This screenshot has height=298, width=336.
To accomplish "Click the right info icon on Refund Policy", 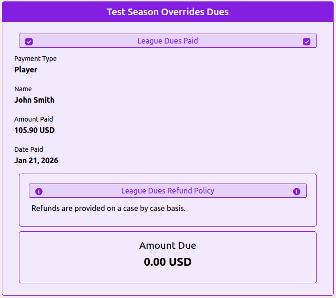I will 297,192.
